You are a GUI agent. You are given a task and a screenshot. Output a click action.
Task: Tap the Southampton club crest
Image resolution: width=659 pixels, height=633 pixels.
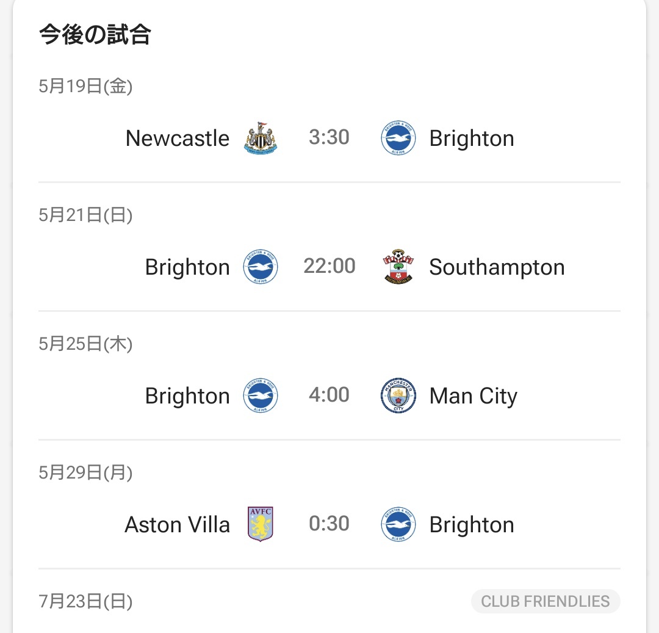pyautogui.click(x=398, y=267)
